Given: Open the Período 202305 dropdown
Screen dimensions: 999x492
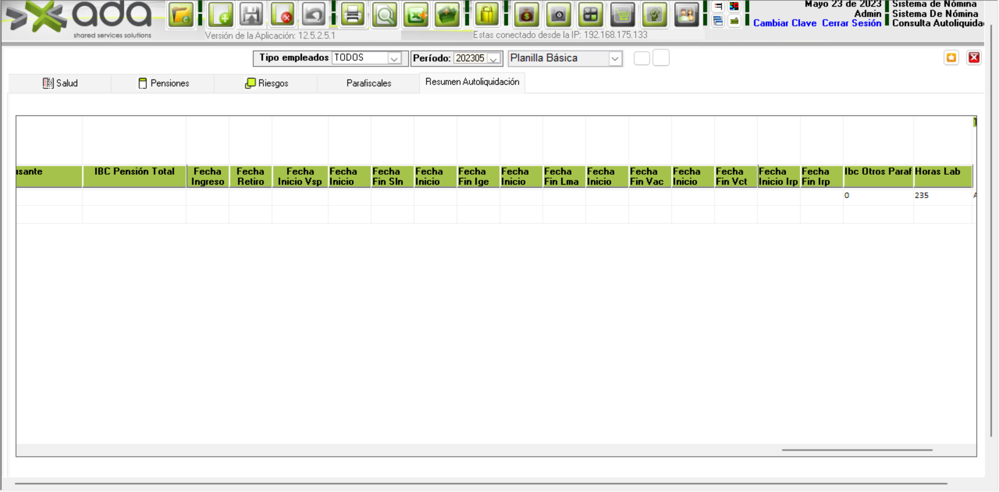Looking at the screenshot, I should point(493,58).
